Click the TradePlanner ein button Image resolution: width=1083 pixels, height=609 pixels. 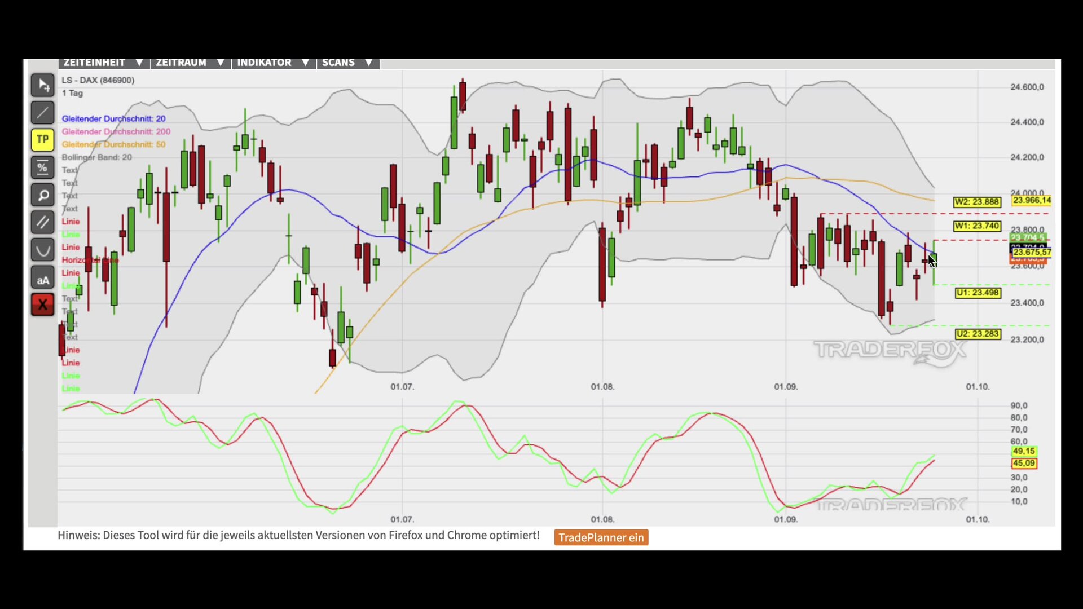tap(601, 537)
